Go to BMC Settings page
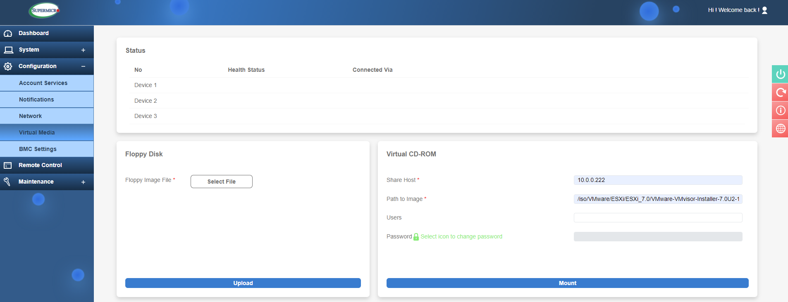788x302 pixels. pos(38,149)
